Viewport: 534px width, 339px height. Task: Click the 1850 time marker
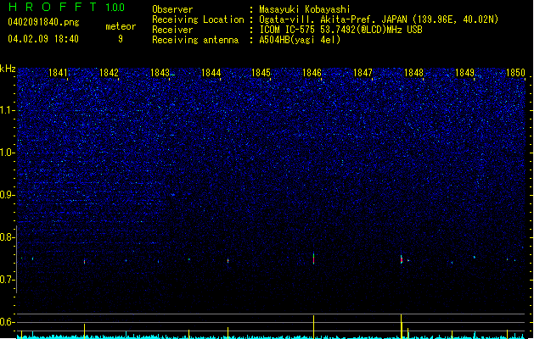(515, 73)
